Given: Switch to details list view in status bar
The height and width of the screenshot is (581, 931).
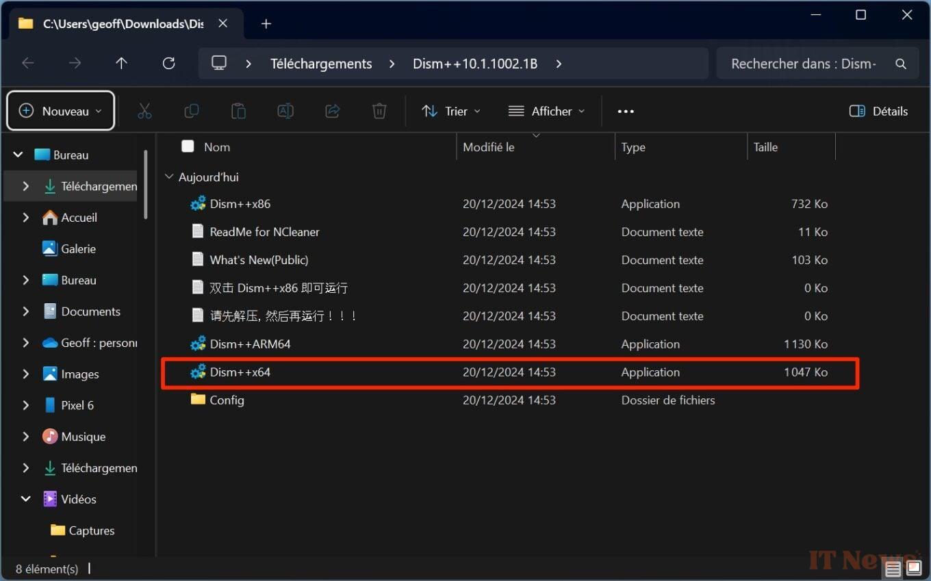Looking at the screenshot, I should (x=893, y=569).
